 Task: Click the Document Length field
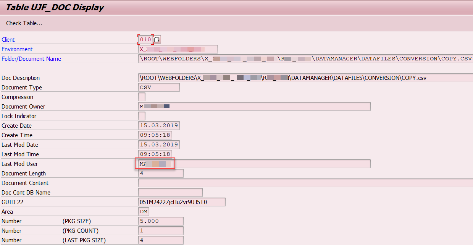[161, 173]
